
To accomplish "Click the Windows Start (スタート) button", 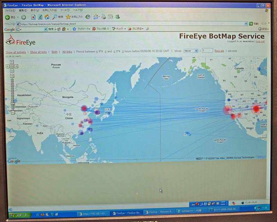I will pos(20,215).
